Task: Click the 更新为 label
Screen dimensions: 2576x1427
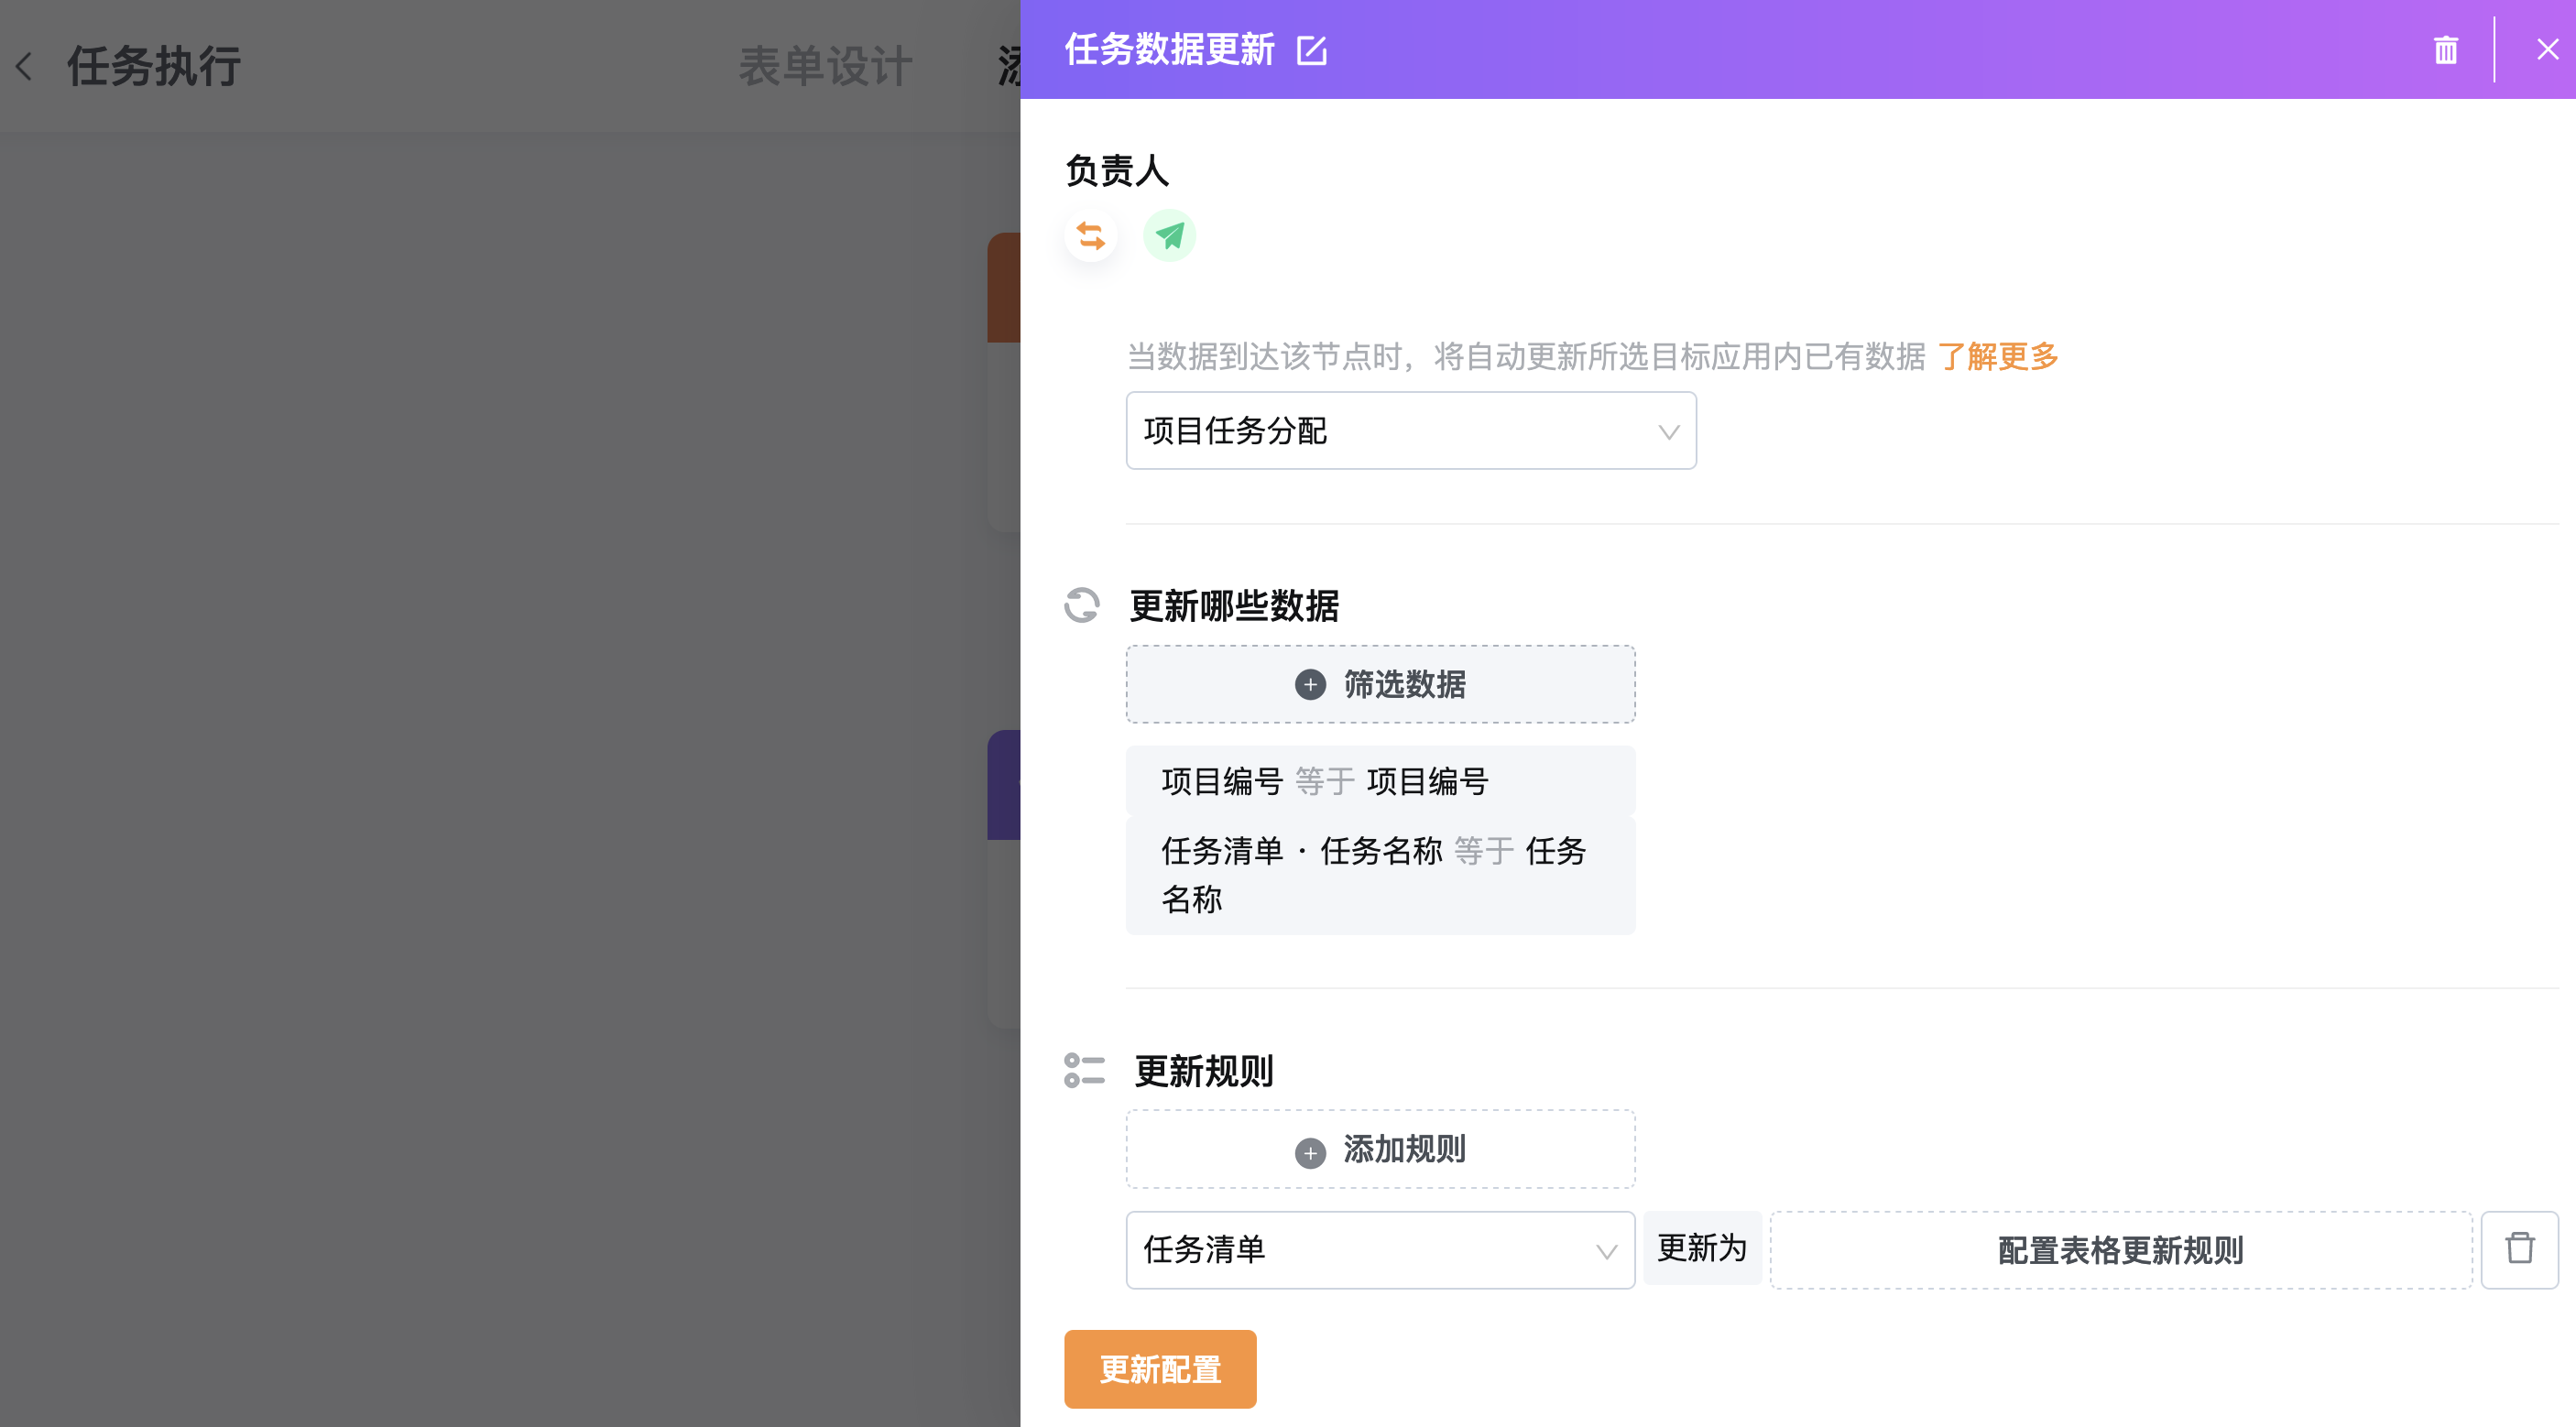Action: pos(1701,1248)
